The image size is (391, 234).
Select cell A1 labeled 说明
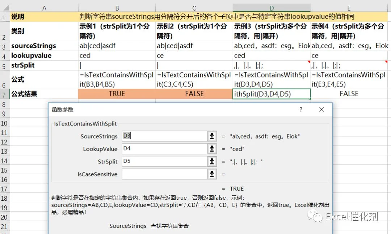coord(44,17)
